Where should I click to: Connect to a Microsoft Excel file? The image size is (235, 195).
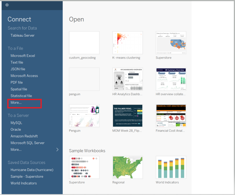click(x=23, y=56)
